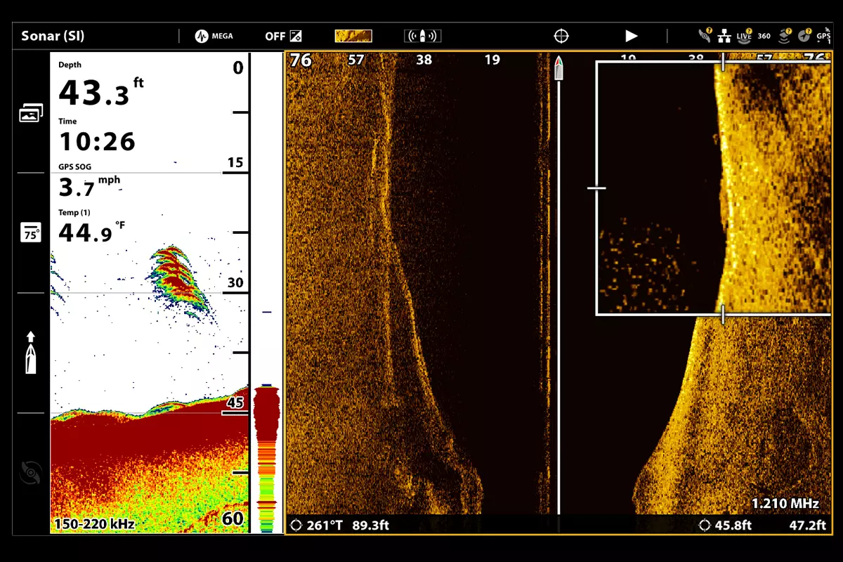The height and width of the screenshot is (562, 843).
Task: Tap the 360 imaging status indicator
Action: tap(764, 35)
